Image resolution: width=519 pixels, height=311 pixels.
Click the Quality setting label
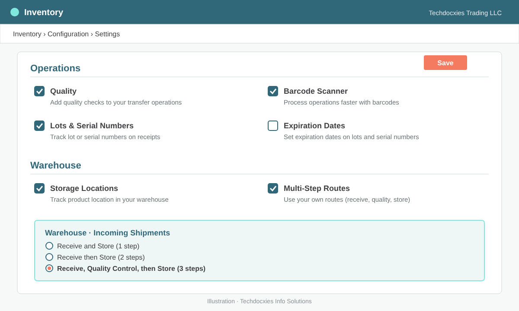tap(63, 91)
